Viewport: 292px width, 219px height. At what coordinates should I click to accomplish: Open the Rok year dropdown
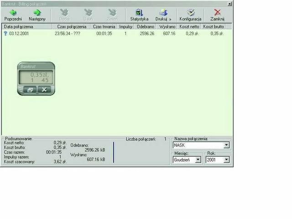point(226,160)
